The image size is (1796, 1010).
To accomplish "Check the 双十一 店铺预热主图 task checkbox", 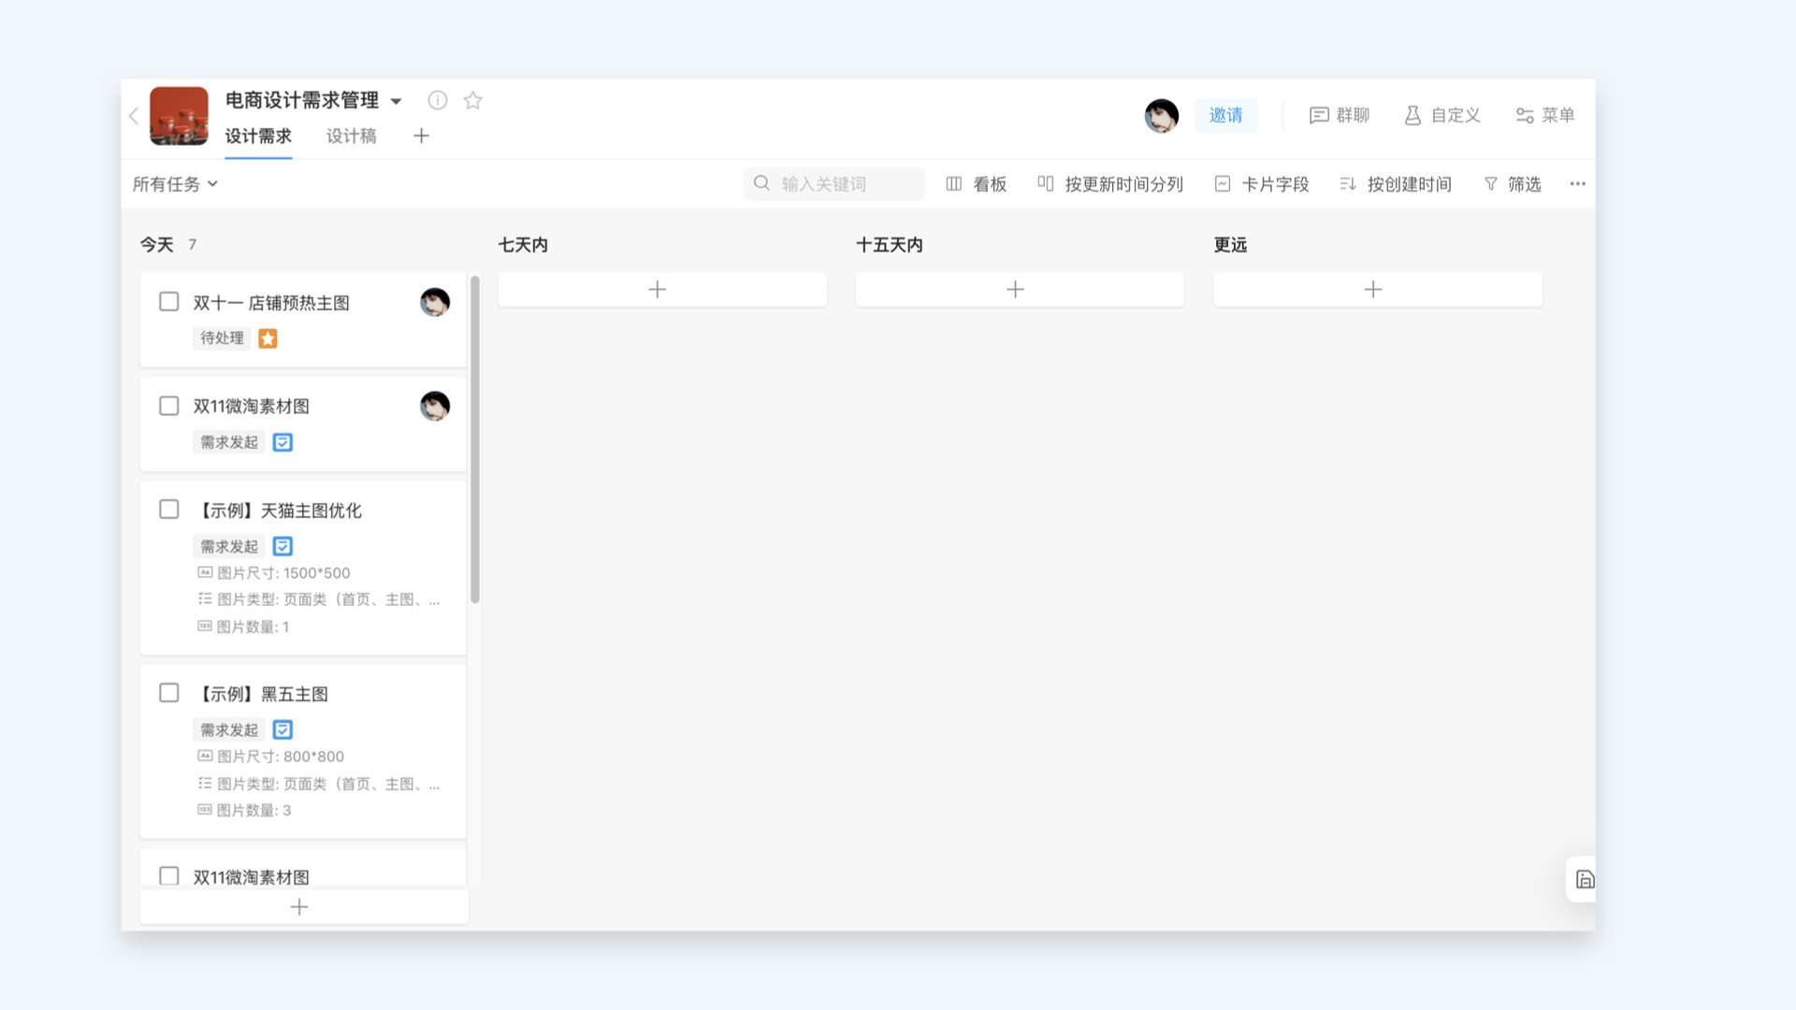I will pos(169,302).
